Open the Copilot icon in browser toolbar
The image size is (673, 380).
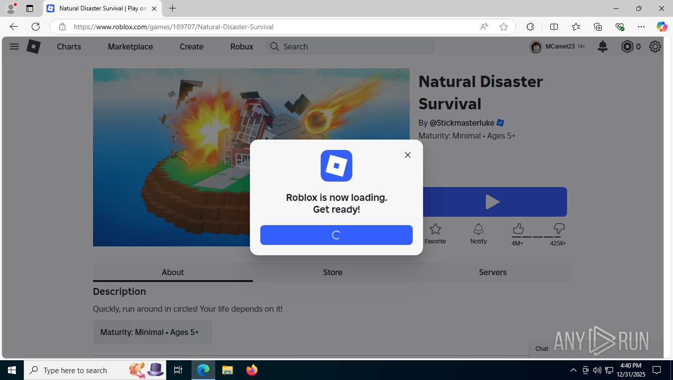pyautogui.click(x=662, y=27)
